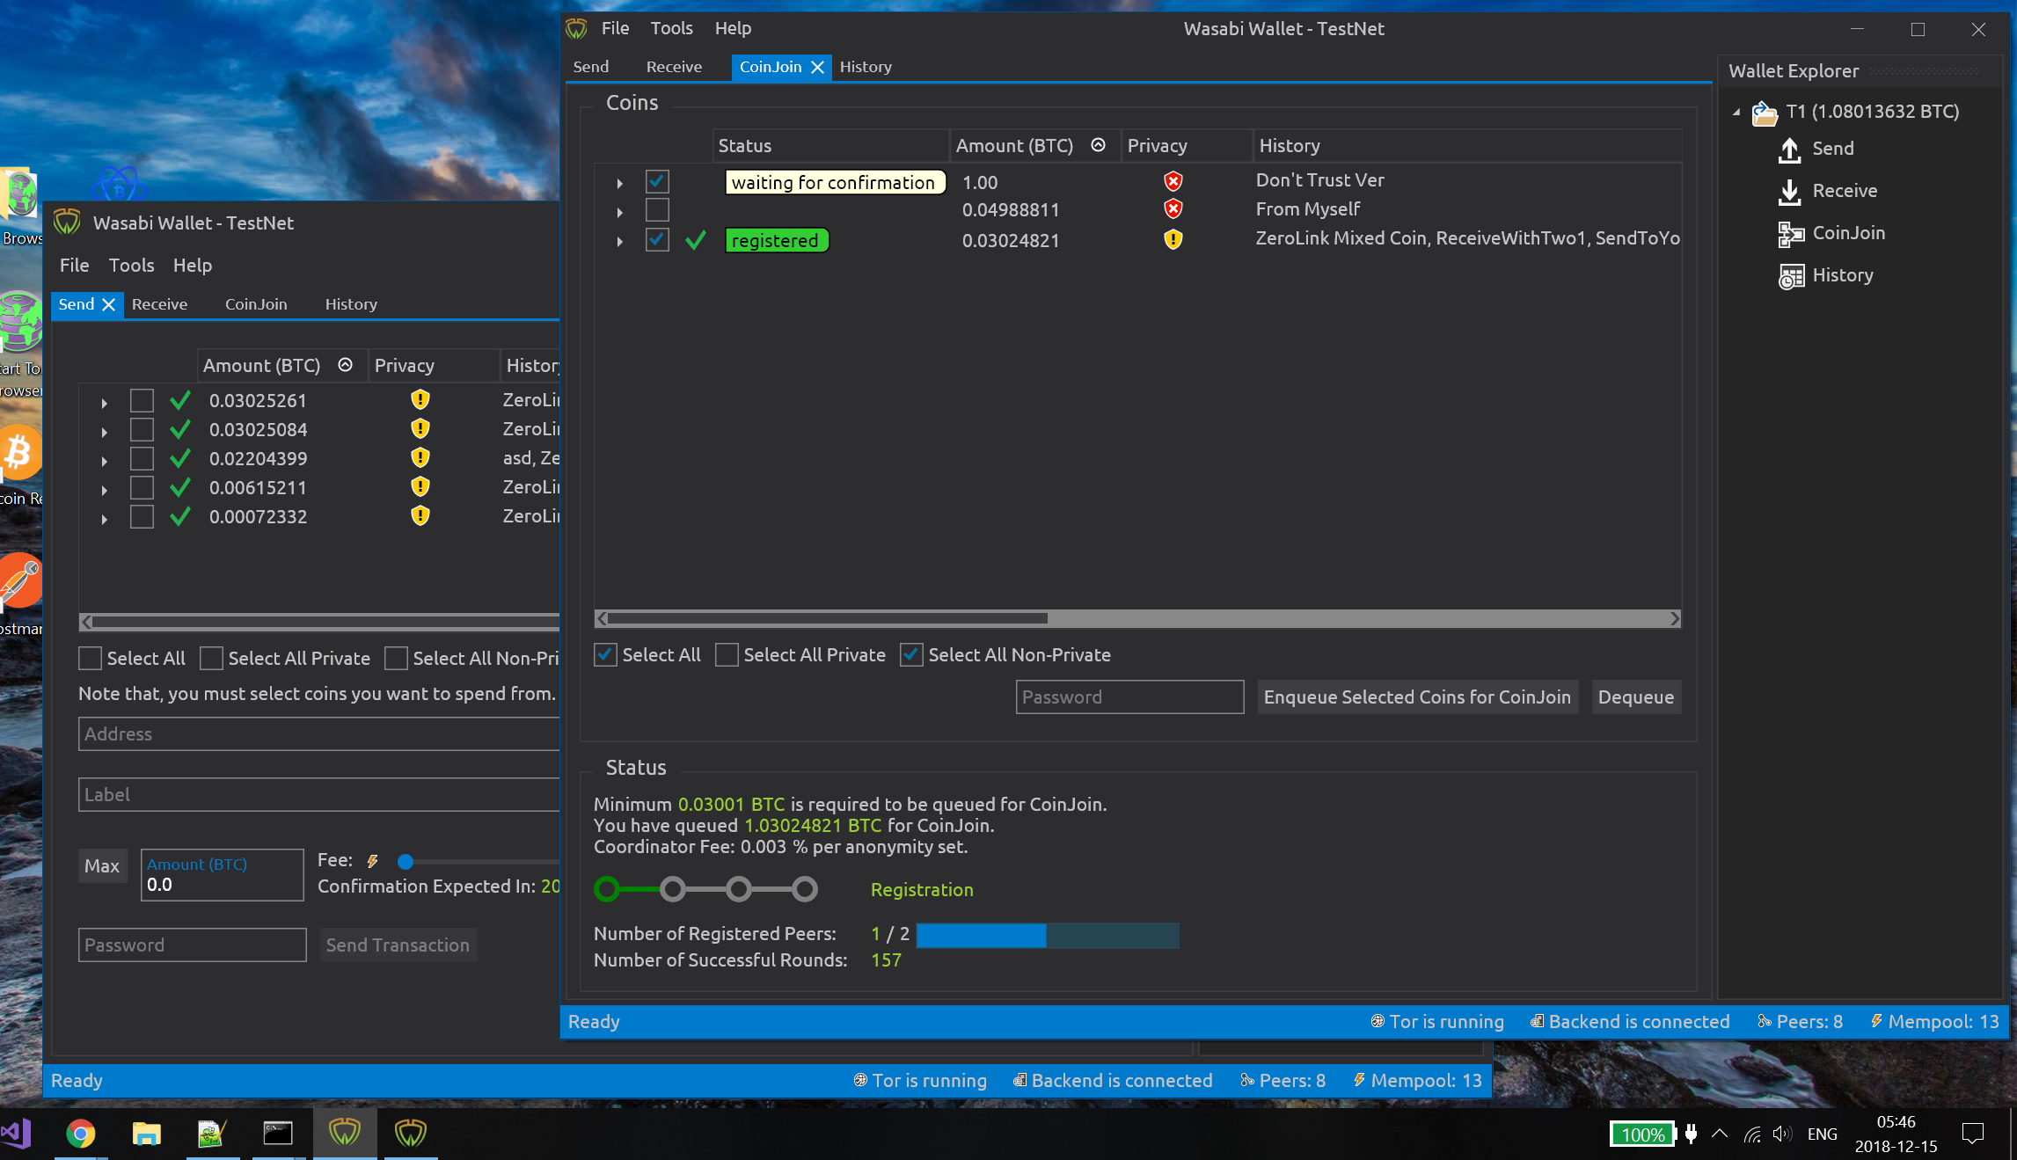Expand the waiting for confirmation coin row
This screenshot has height=1160, width=2017.
[619, 181]
